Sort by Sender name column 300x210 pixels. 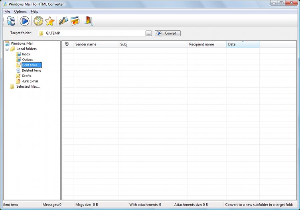(96, 44)
